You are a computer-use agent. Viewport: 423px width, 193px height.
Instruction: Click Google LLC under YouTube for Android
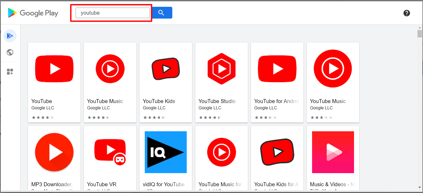click(x=266, y=108)
